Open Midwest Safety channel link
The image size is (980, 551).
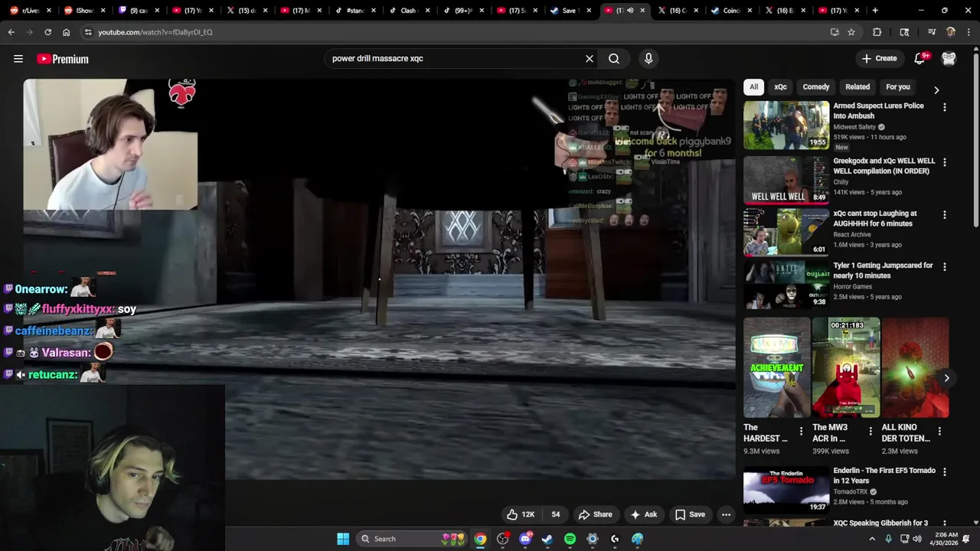[854, 127]
